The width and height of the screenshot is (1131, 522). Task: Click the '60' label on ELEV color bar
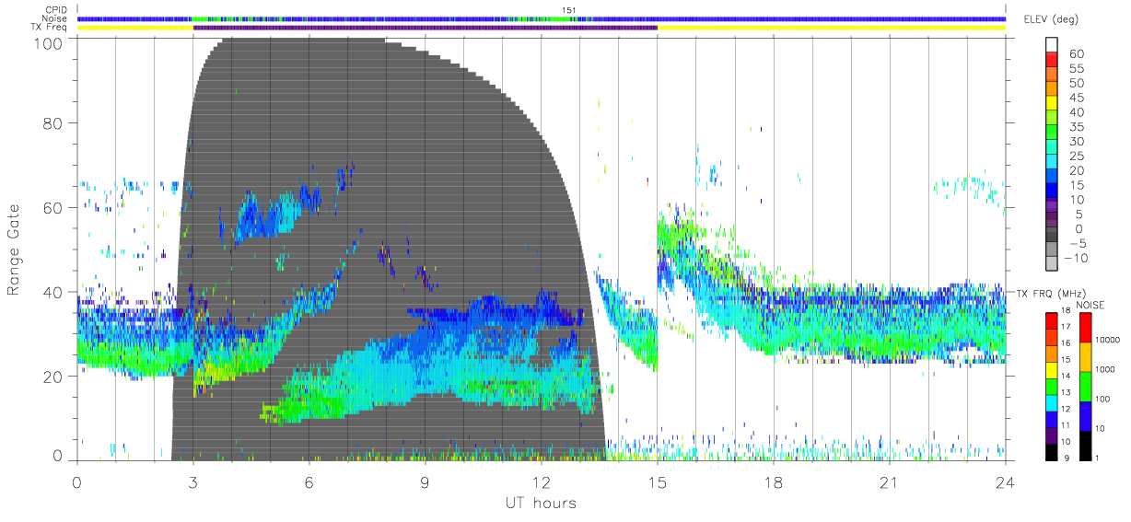(1077, 53)
